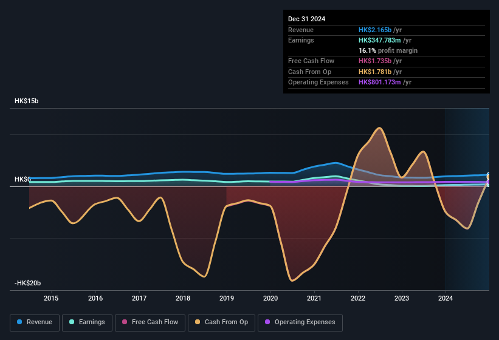Viewport: 499px width, 340px height.
Task: Click the HK$1.781b cash from op value
Action: click(375, 72)
